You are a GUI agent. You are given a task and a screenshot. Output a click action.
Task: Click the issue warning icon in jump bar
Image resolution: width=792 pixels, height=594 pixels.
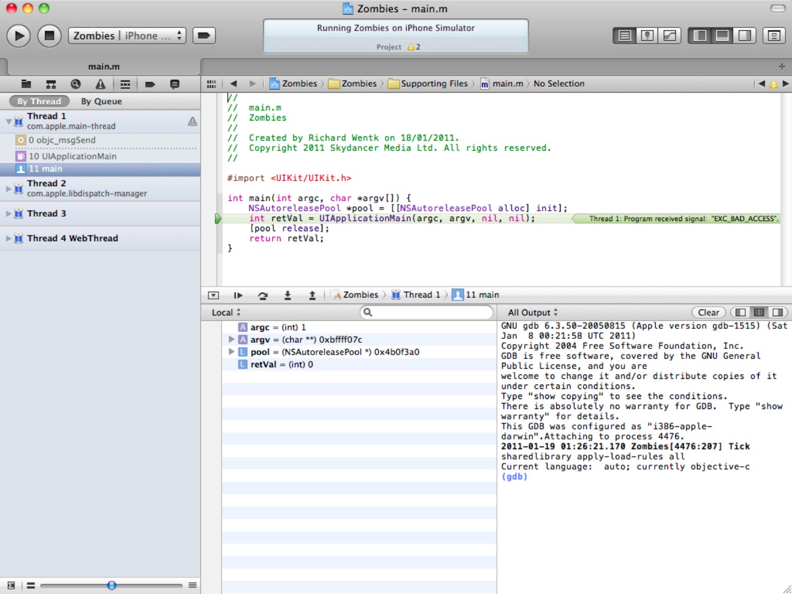(x=774, y=84)
